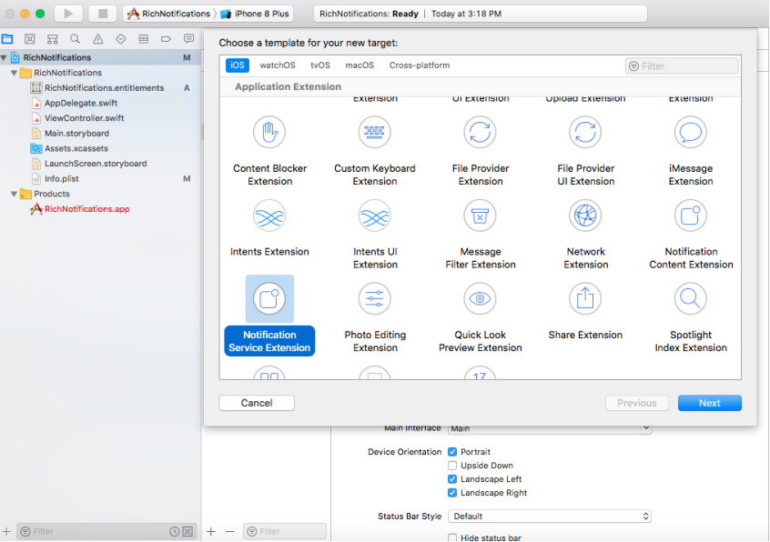Collapse the Products group triangle
This screenshot has width=770, height=542.
(x=15, y=195)
